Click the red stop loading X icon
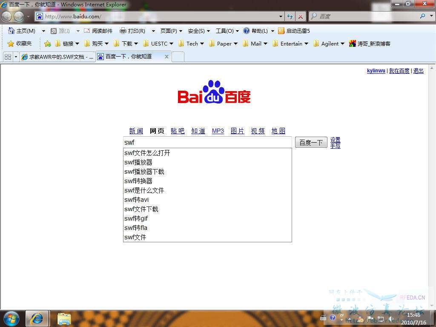The image size is (436, 327). pos(301,17)
